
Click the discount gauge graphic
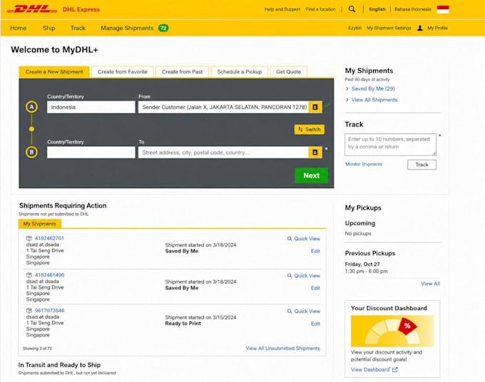[392, 331]
